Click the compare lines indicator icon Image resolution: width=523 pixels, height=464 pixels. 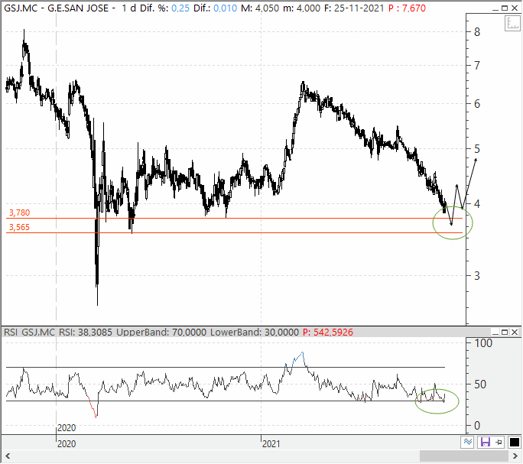point(468,443)
